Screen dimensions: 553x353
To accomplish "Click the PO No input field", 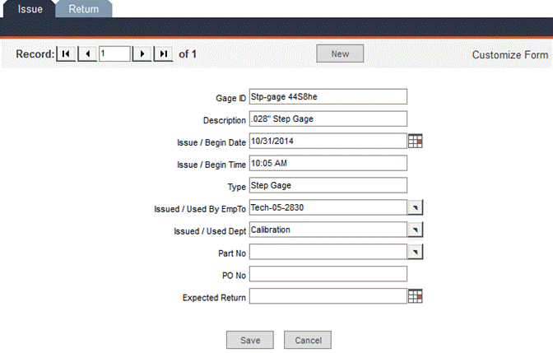I will point(328,274).
